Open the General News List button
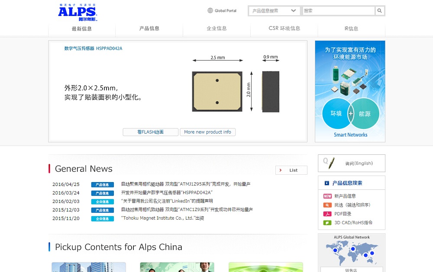 pos(291,170)
